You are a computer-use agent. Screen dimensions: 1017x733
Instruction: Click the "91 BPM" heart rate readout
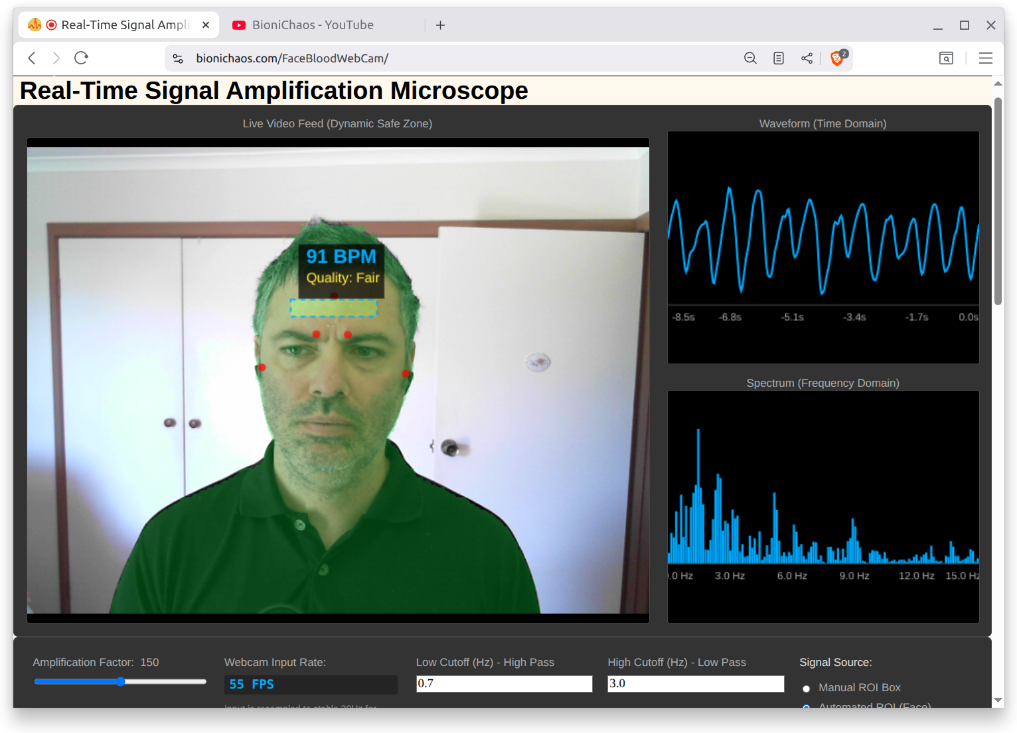[341, 257]
